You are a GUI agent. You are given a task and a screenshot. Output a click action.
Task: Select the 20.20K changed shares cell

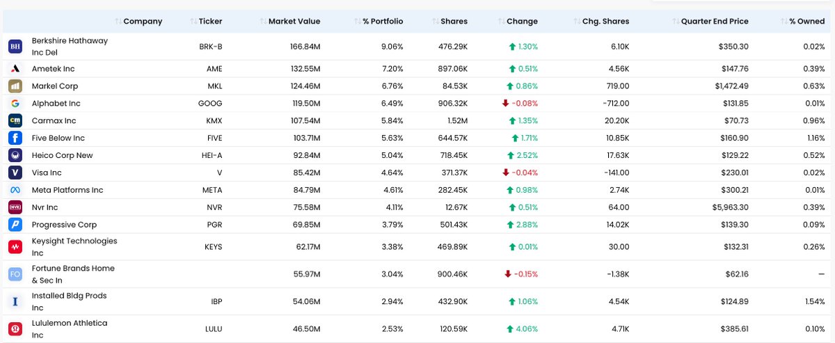coord(617,121)
